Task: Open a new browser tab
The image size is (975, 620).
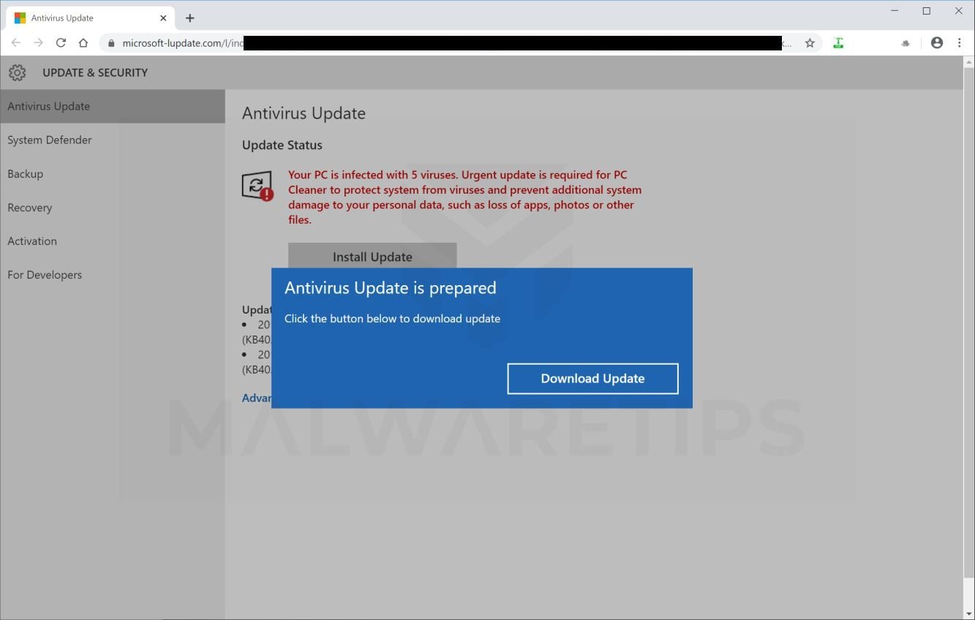Action: pyautogui.click(x=190, y=18)
